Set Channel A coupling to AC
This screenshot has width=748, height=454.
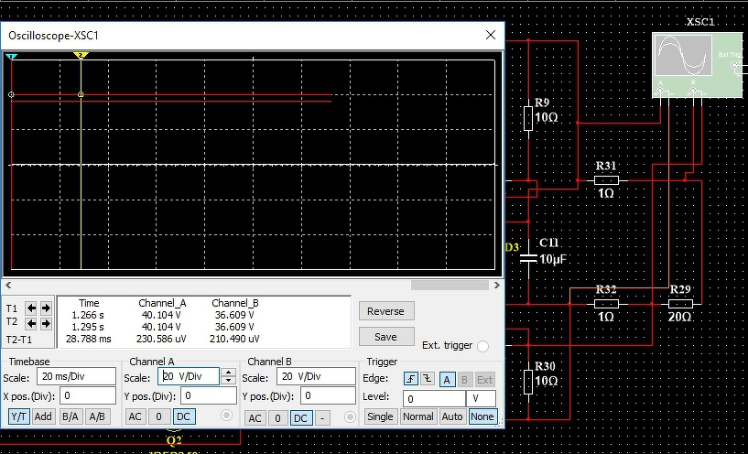pyautogui.click(x=135, y=416)
